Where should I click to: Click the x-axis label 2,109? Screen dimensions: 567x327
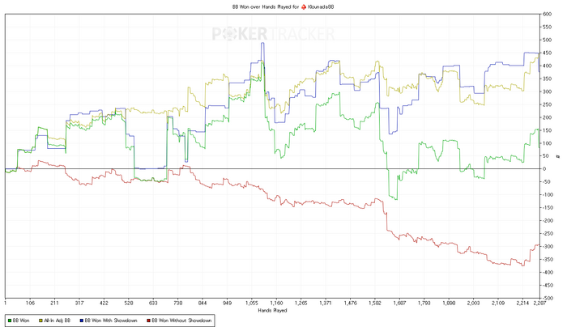click(x=498, y=304)
